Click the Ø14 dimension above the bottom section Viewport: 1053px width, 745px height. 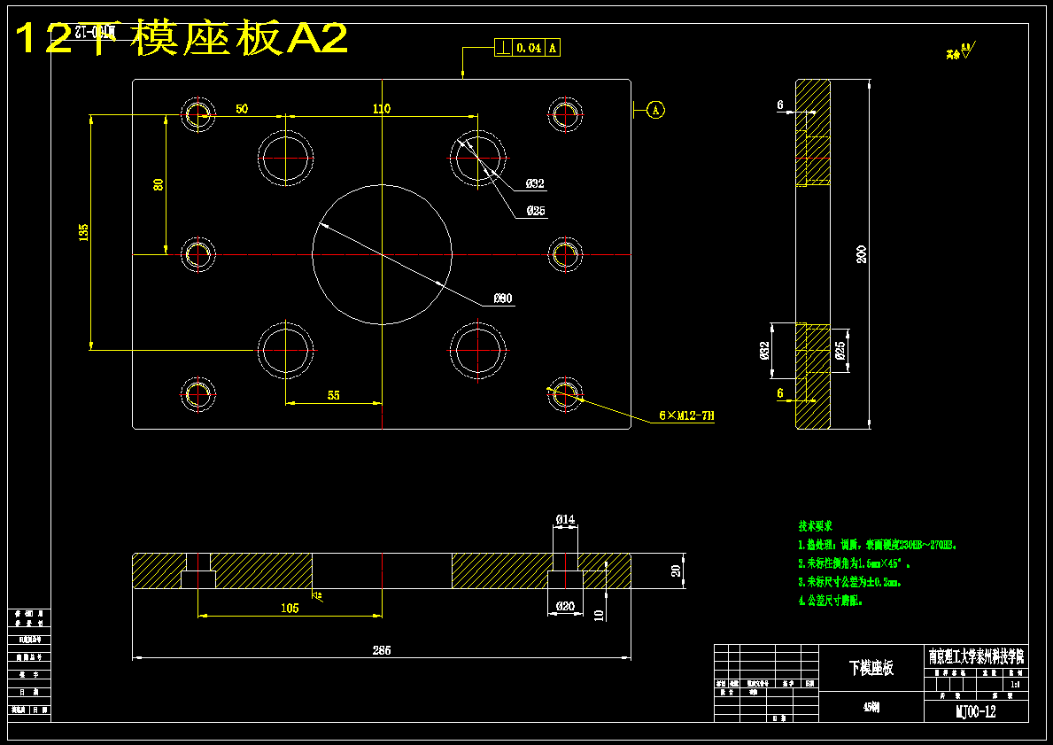click(x=565, y=518)
